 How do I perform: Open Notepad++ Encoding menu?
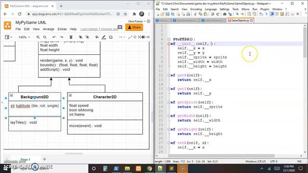196,9
